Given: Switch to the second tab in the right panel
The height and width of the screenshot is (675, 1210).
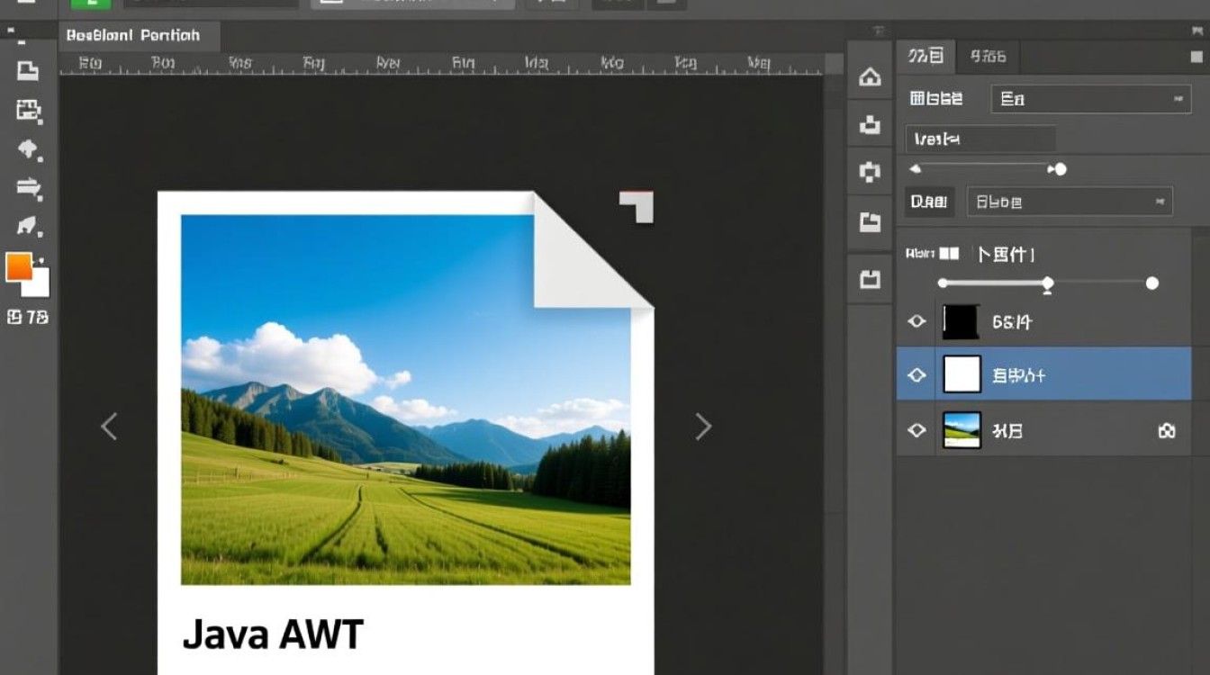Looking at the screenshot, I should coord(987,57).
